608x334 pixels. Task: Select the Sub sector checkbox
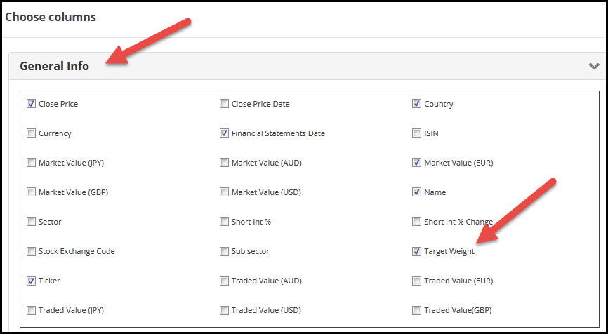coord(224,251)
